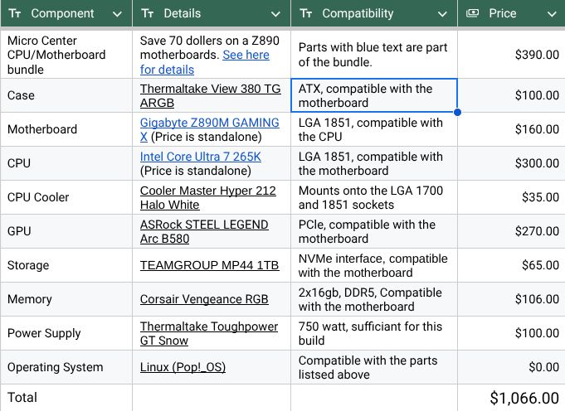
Task: Open the Details column dropdown arrow
Action: point(275,14)
